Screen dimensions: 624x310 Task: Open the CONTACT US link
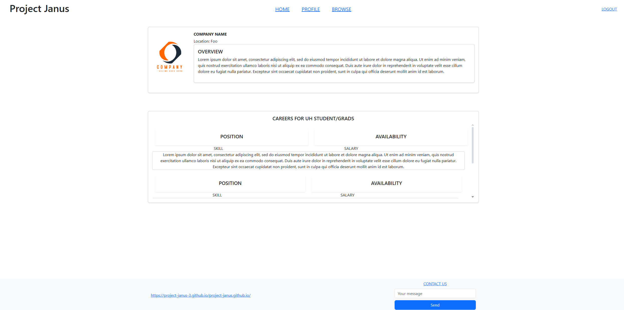(435, 284)
